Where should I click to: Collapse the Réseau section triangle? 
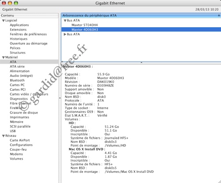pos(4,136)
